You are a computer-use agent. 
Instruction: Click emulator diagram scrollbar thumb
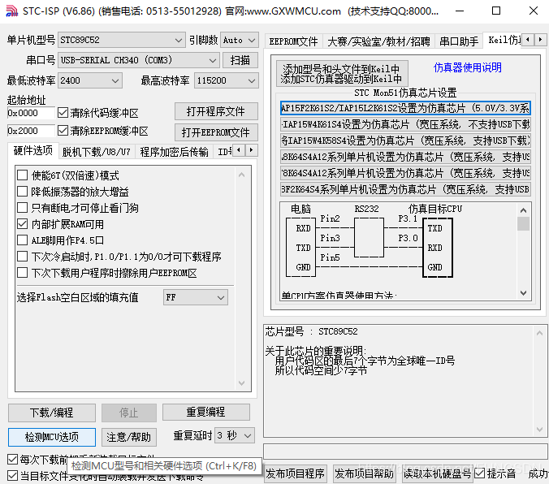523,223
